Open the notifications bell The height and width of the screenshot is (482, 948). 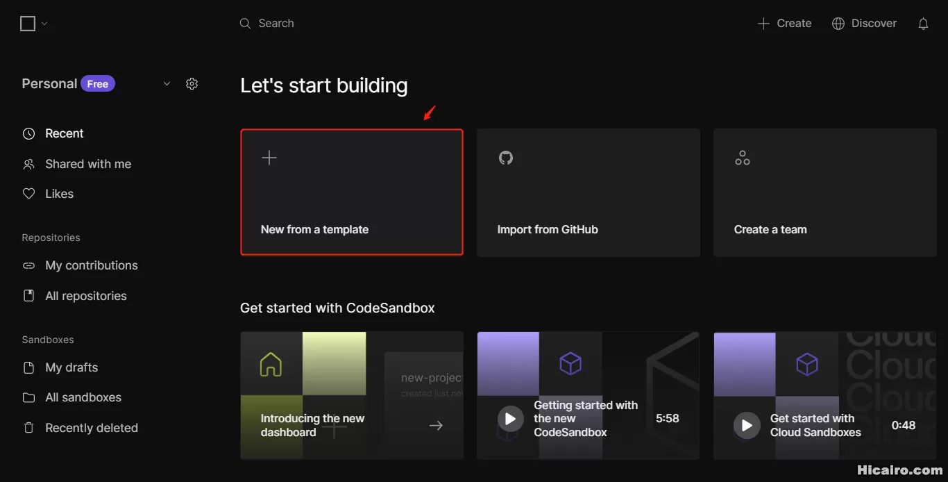pos(923,24)
